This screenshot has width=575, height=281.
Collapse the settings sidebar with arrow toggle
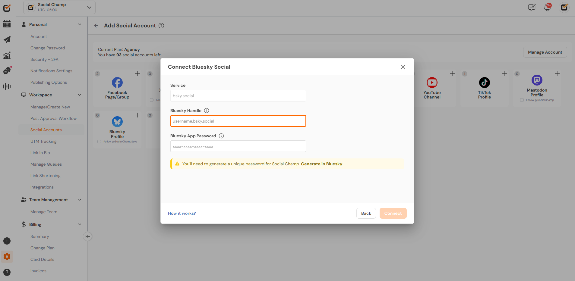click(x=87, y=236)
